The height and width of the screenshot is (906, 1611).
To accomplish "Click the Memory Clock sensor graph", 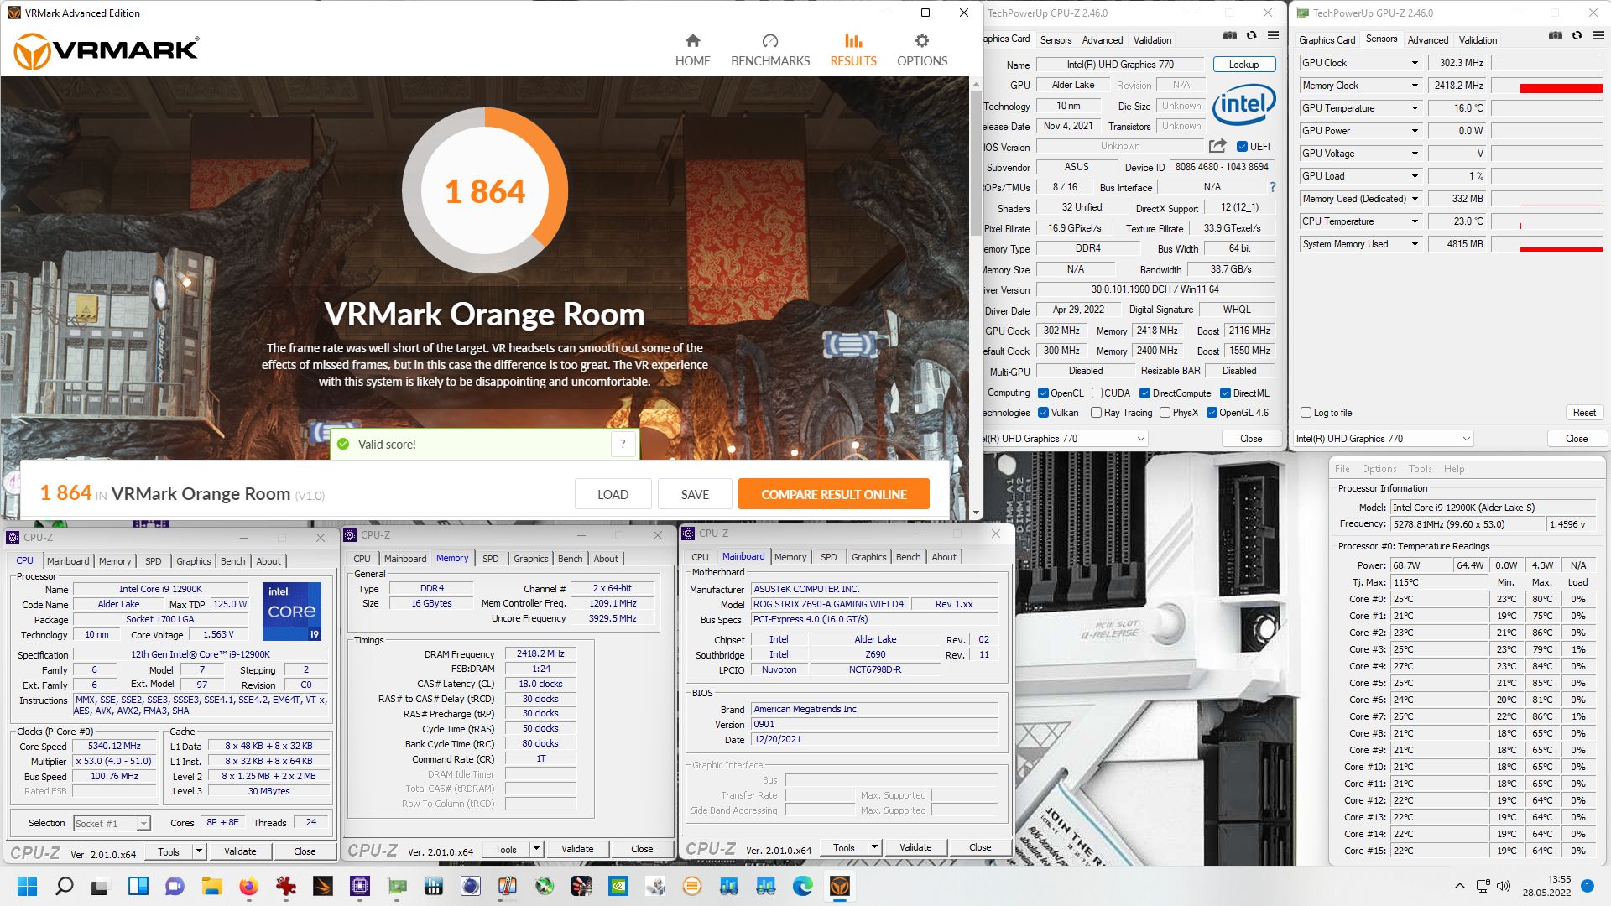I will [1547, 86].
